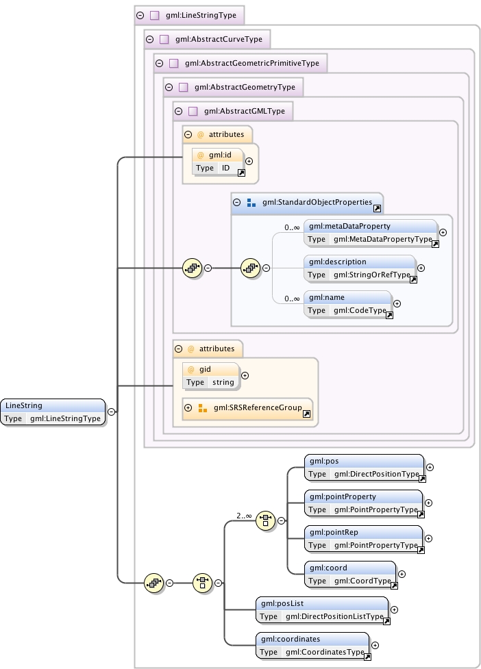
Task: Select the LineStringType sequence compositor
Action: coord(154,583)
